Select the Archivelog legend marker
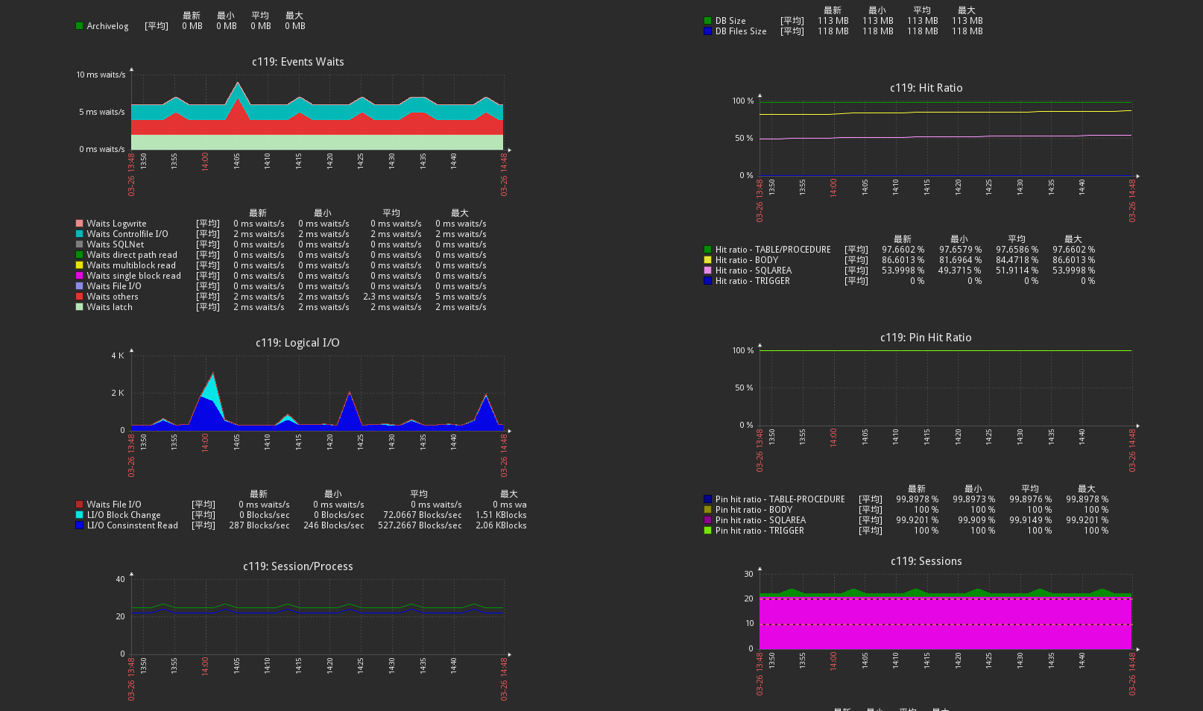Image resolution: width=1203 pixels, height=711 pixels. [79, 25]
